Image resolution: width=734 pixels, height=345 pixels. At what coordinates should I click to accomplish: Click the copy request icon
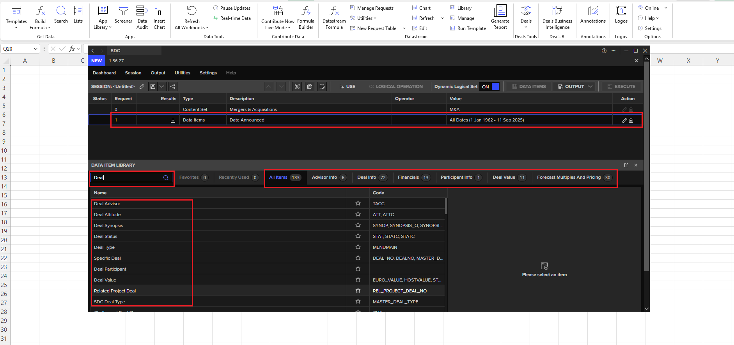pos(310,86)
